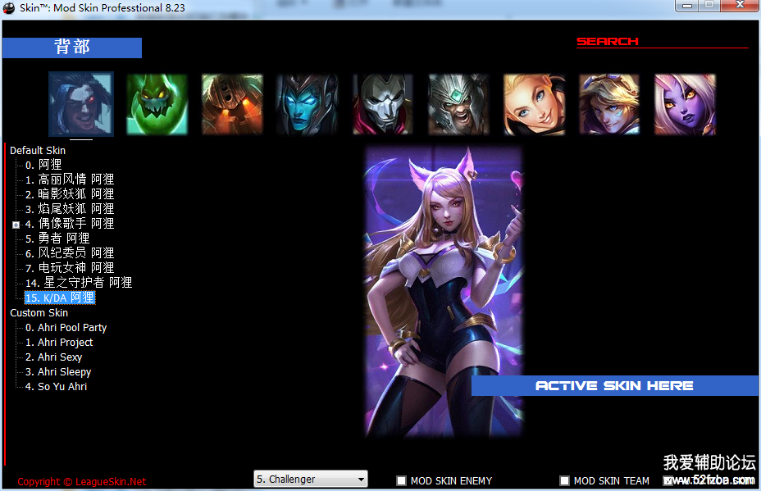
Task: Select the blue-faced Kalista champion portrait
Action: [x=308, y=104]
